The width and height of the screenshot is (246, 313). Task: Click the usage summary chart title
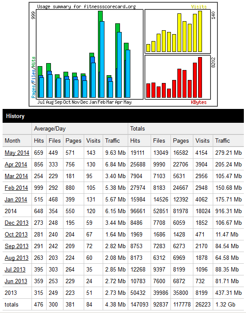coord(86,6)
